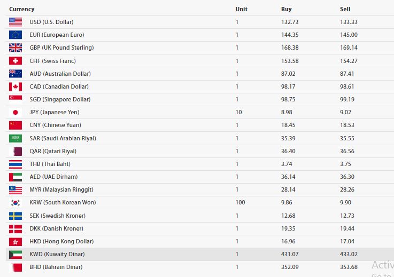Click the Swiss flag icon

pyautogui.click(x=16, y=61)
